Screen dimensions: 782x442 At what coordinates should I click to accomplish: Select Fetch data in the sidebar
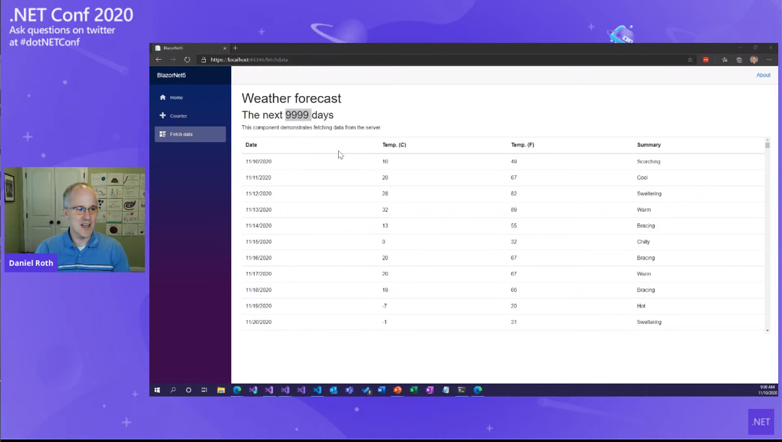click(190, 134)
